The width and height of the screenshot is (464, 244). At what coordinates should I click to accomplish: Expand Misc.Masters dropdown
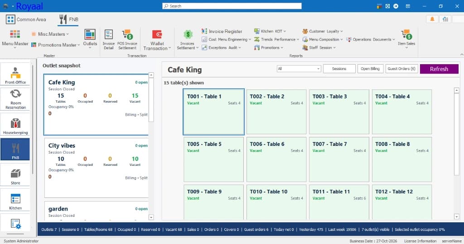tap(50, 34)
